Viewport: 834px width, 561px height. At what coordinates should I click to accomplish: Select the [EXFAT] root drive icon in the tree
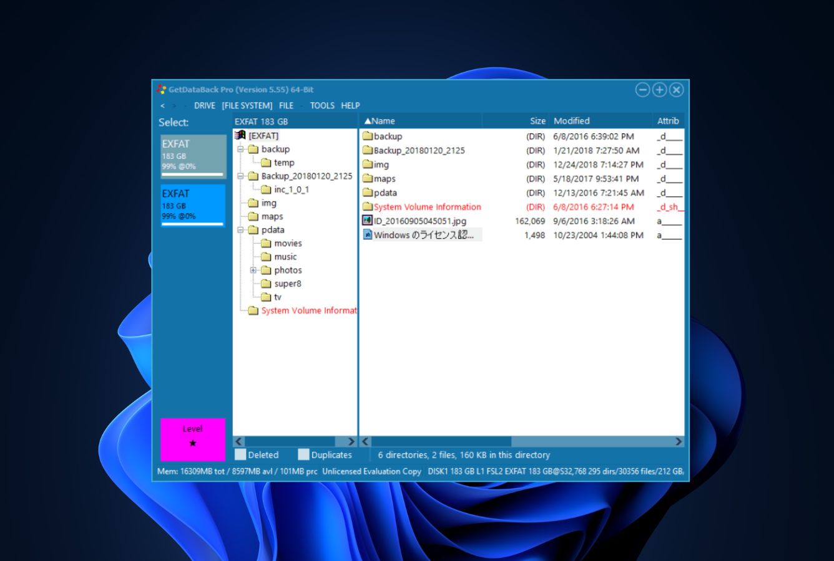pyautogui.click(x=240, y=135)
